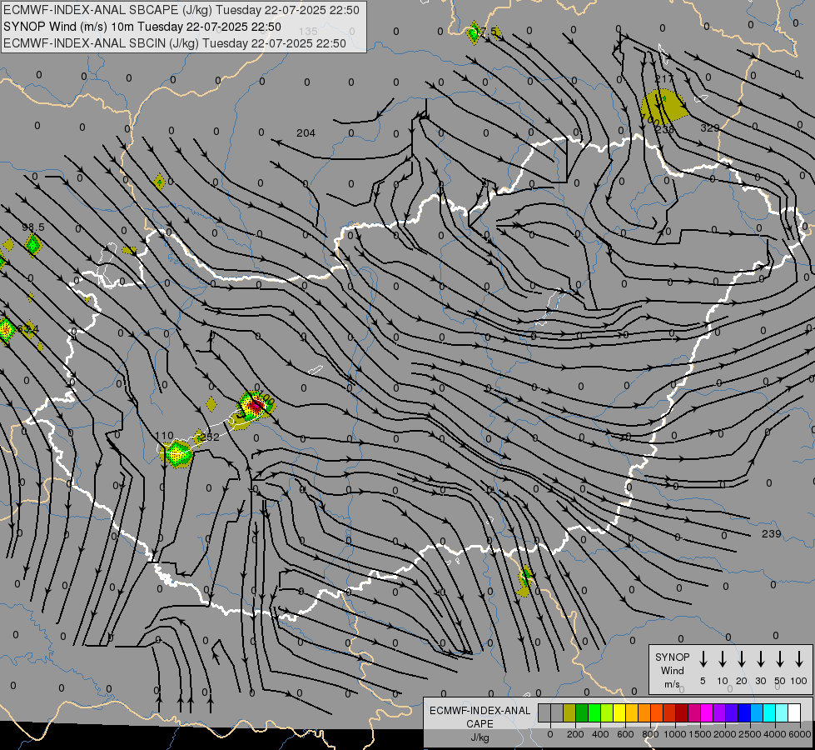
Task: Click the wind legend arrow labeled 20
Action: pos(741,659)
